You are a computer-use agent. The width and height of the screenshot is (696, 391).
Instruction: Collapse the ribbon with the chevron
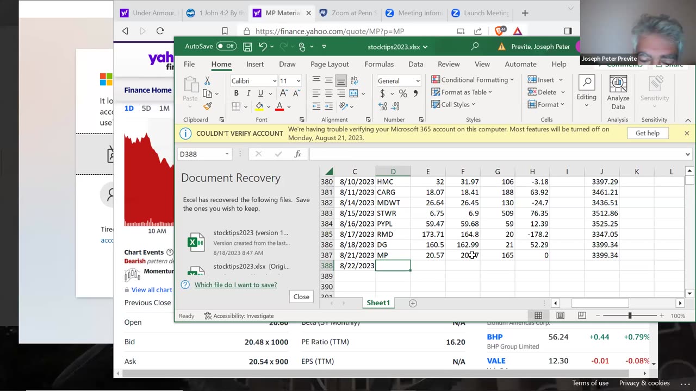coord(688,119)
